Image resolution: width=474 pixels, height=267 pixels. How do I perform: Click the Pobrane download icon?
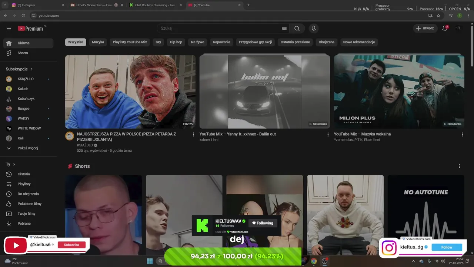(9, 224)
